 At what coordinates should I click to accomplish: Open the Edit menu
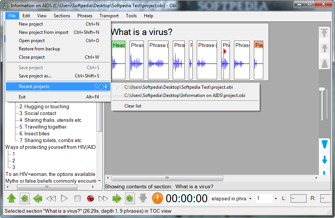click(x=26, y=16)
